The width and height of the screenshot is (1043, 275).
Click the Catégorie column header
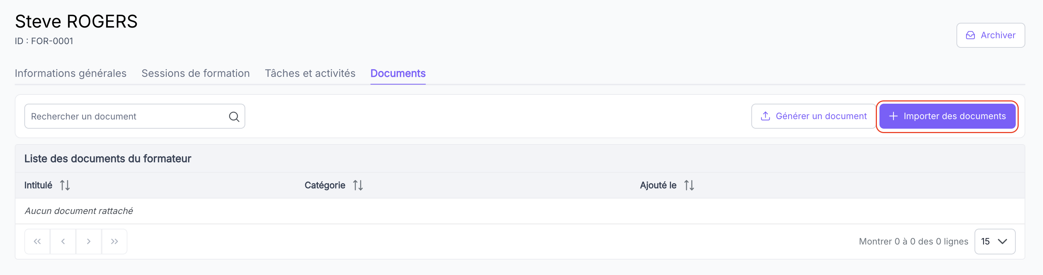325,185
